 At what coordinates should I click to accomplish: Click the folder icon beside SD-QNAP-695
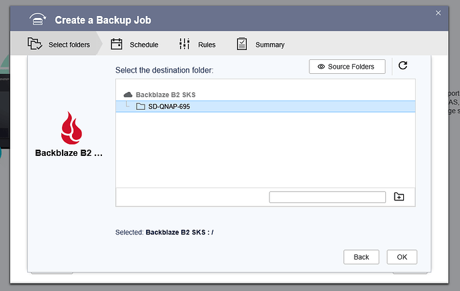pyautogui.click(x=140, y=107)
